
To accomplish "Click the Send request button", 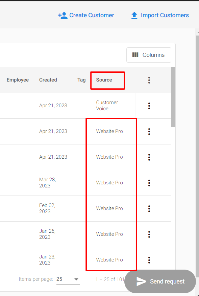I will point(160,281).
